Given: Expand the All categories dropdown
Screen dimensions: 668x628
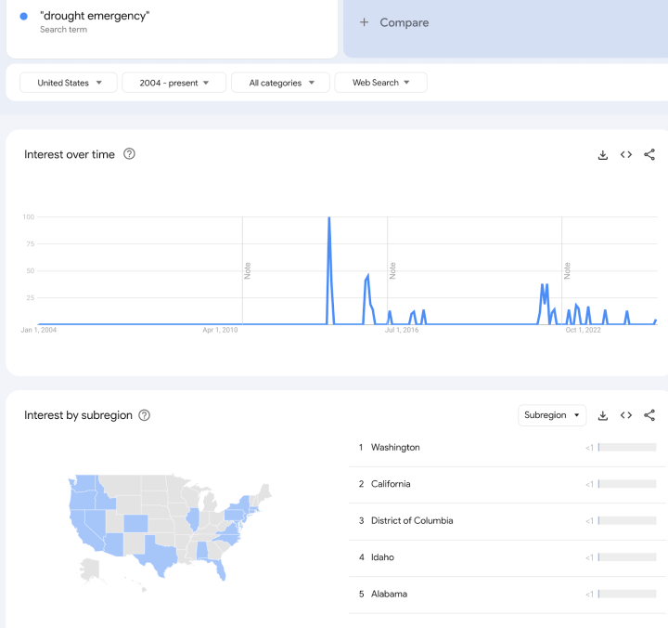Looking at the screenshot, I should 280,83.
